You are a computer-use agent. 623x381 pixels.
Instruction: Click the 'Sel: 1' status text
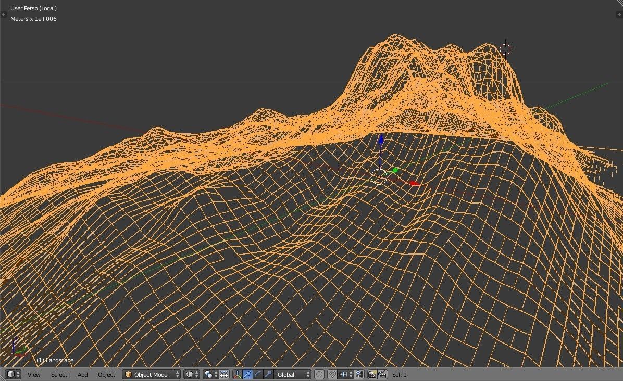[400, 375]
